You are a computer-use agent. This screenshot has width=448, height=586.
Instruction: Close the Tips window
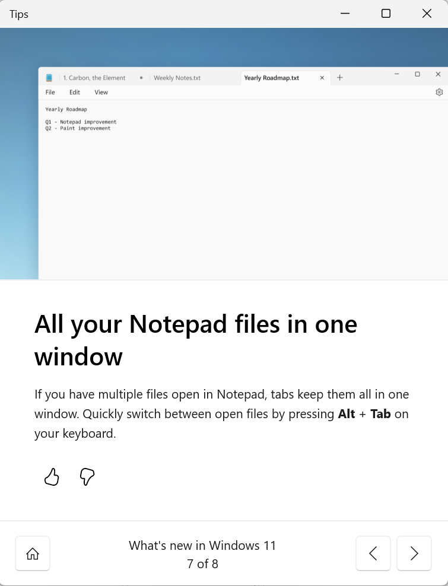(x=427, y=14)
